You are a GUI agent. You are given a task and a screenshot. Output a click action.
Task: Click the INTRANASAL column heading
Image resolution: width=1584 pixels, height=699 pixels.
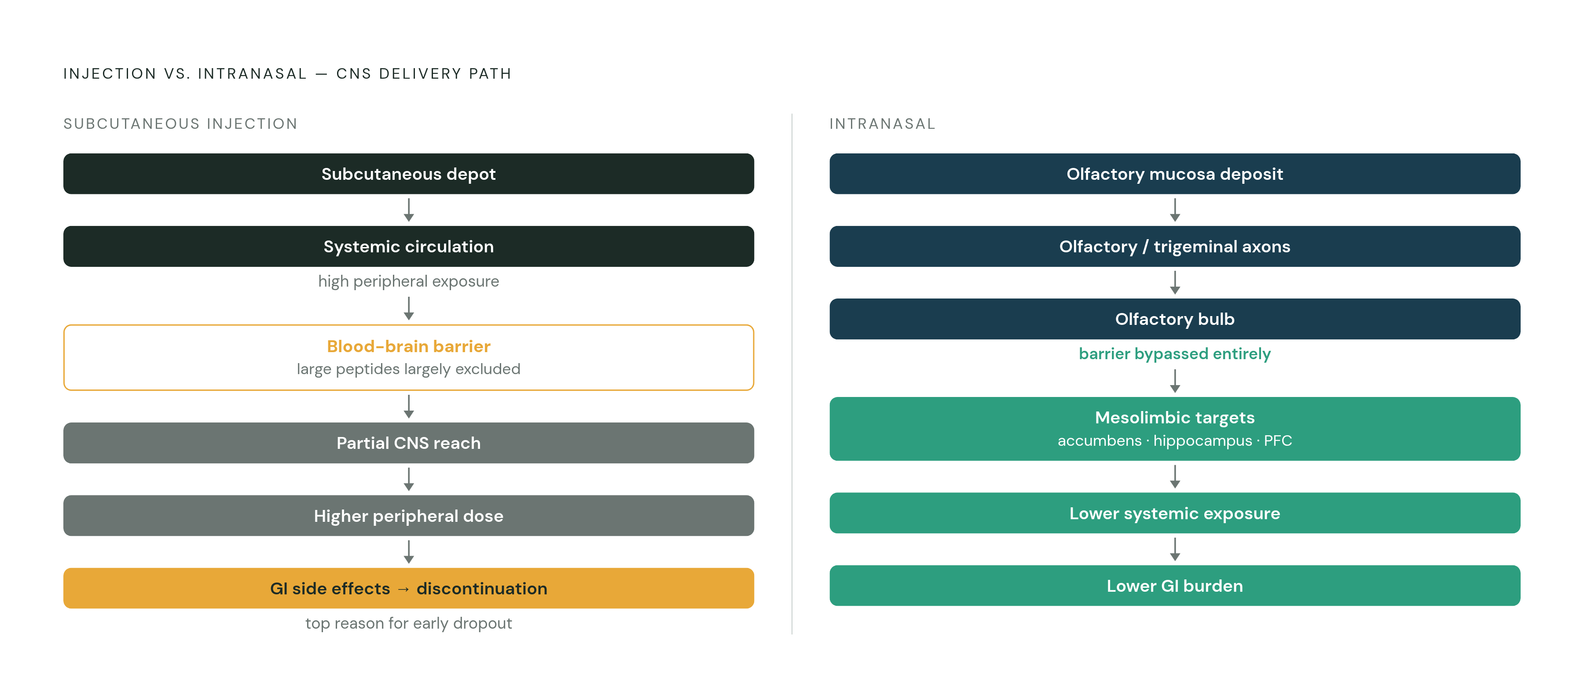tap(882, 124)
